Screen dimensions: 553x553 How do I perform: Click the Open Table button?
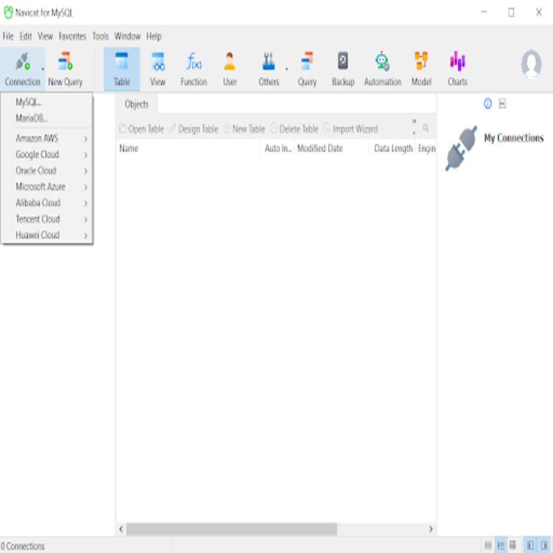pos(142,129)
